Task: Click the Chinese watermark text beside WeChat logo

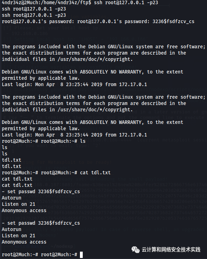Action: point(171,250)
